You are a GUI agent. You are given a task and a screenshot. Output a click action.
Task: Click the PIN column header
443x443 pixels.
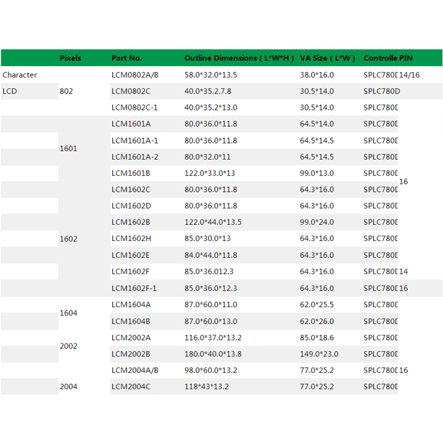(405, 58)
